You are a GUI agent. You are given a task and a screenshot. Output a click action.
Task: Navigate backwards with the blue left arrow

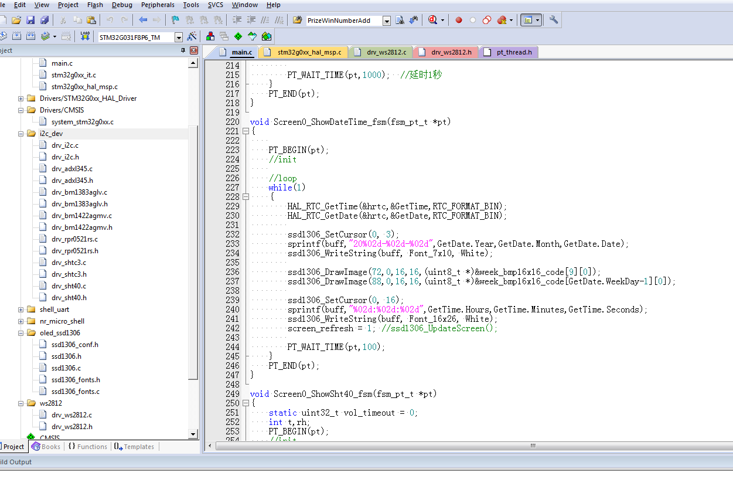[143, 20]
